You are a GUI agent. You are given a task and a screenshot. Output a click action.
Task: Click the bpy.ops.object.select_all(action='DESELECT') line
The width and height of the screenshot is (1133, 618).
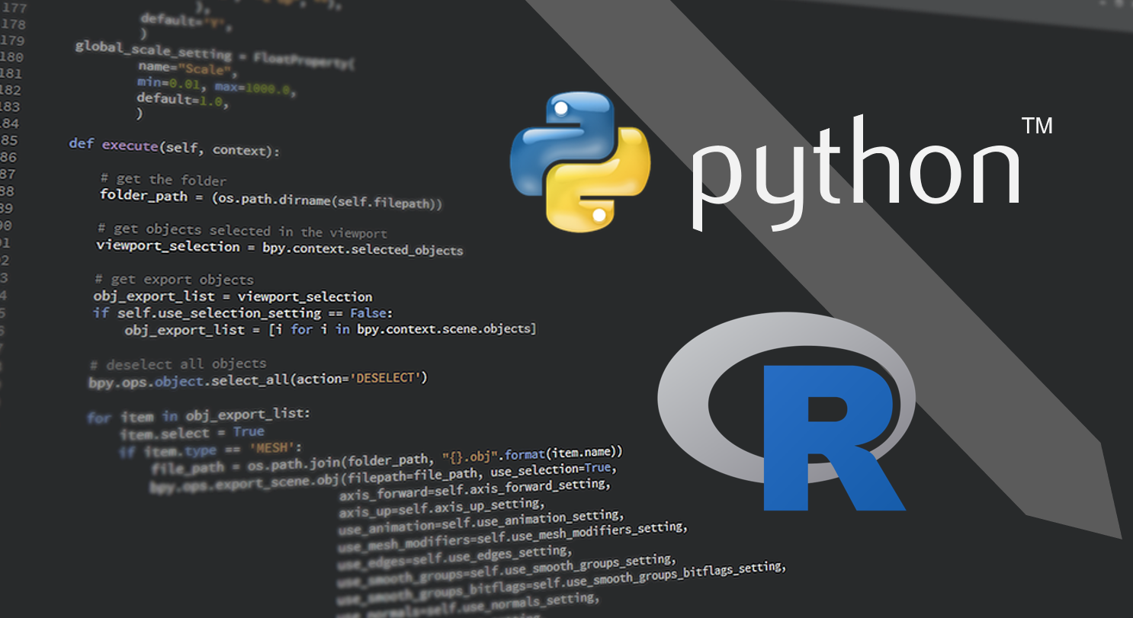[258, 379]
